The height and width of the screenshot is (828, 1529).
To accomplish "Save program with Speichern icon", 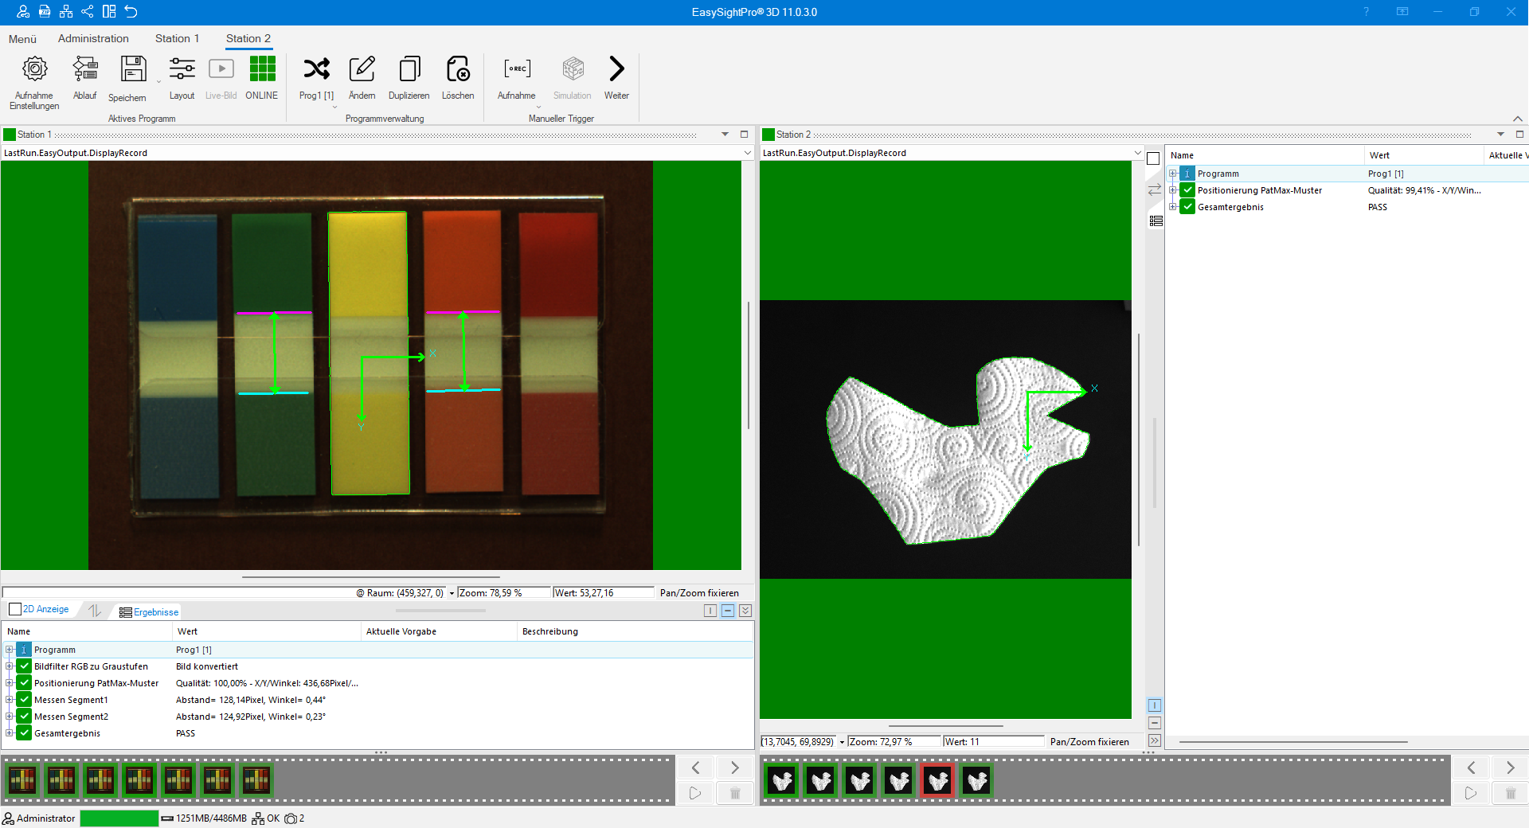I will point(133,69).
